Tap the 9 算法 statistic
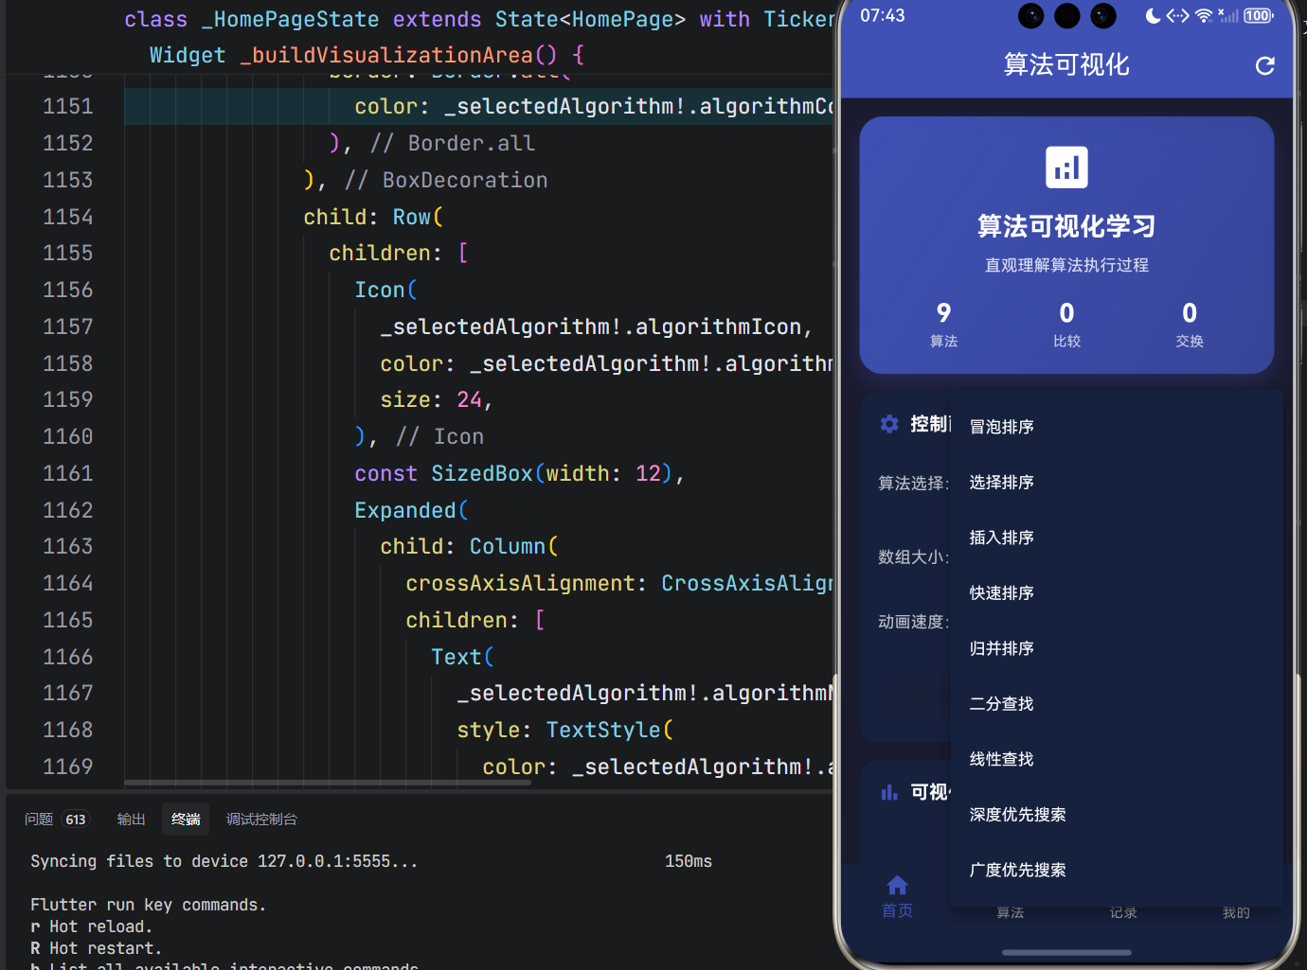 click(943, 324)
